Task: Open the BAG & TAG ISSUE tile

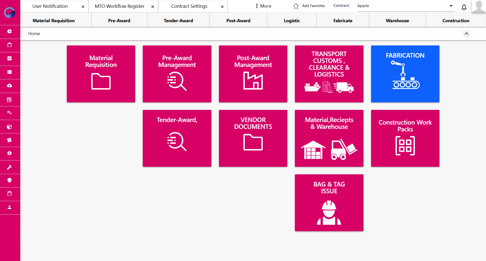Action: (x=329, y=203)
